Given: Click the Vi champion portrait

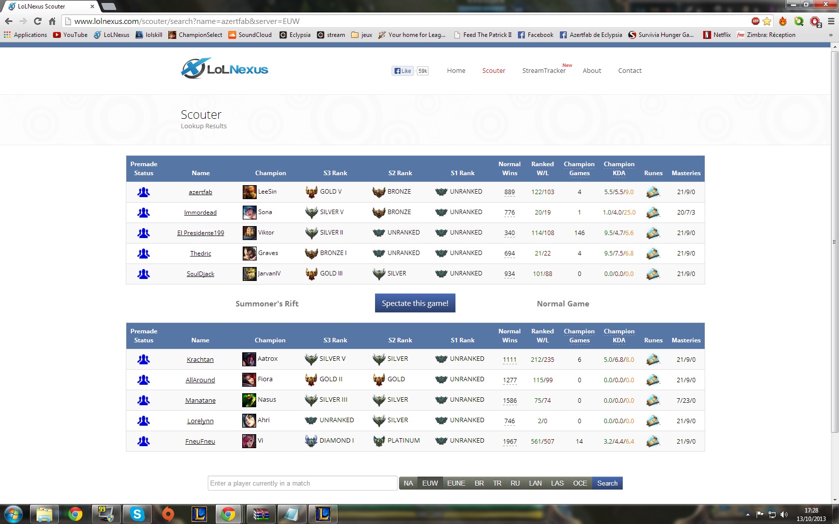Looking at the screenshot, I should [249, 441].
